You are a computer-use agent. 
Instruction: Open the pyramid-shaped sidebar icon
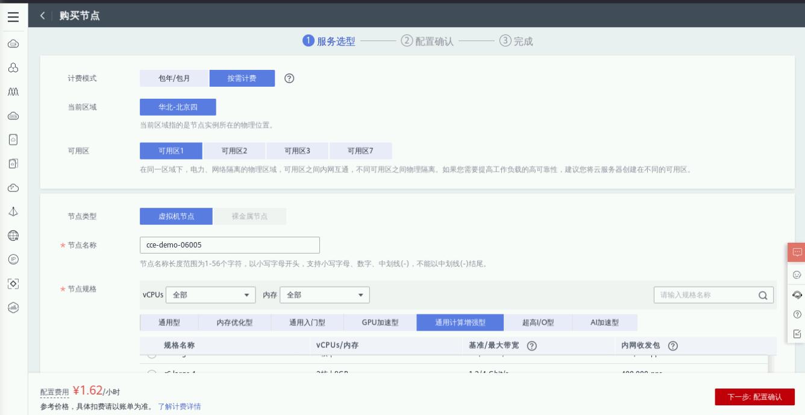point(13,211)
